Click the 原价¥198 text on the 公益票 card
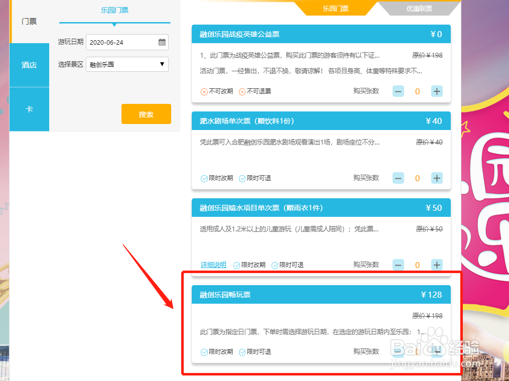The height and width of the screenshot is (381, 509). tap(427, 56)
